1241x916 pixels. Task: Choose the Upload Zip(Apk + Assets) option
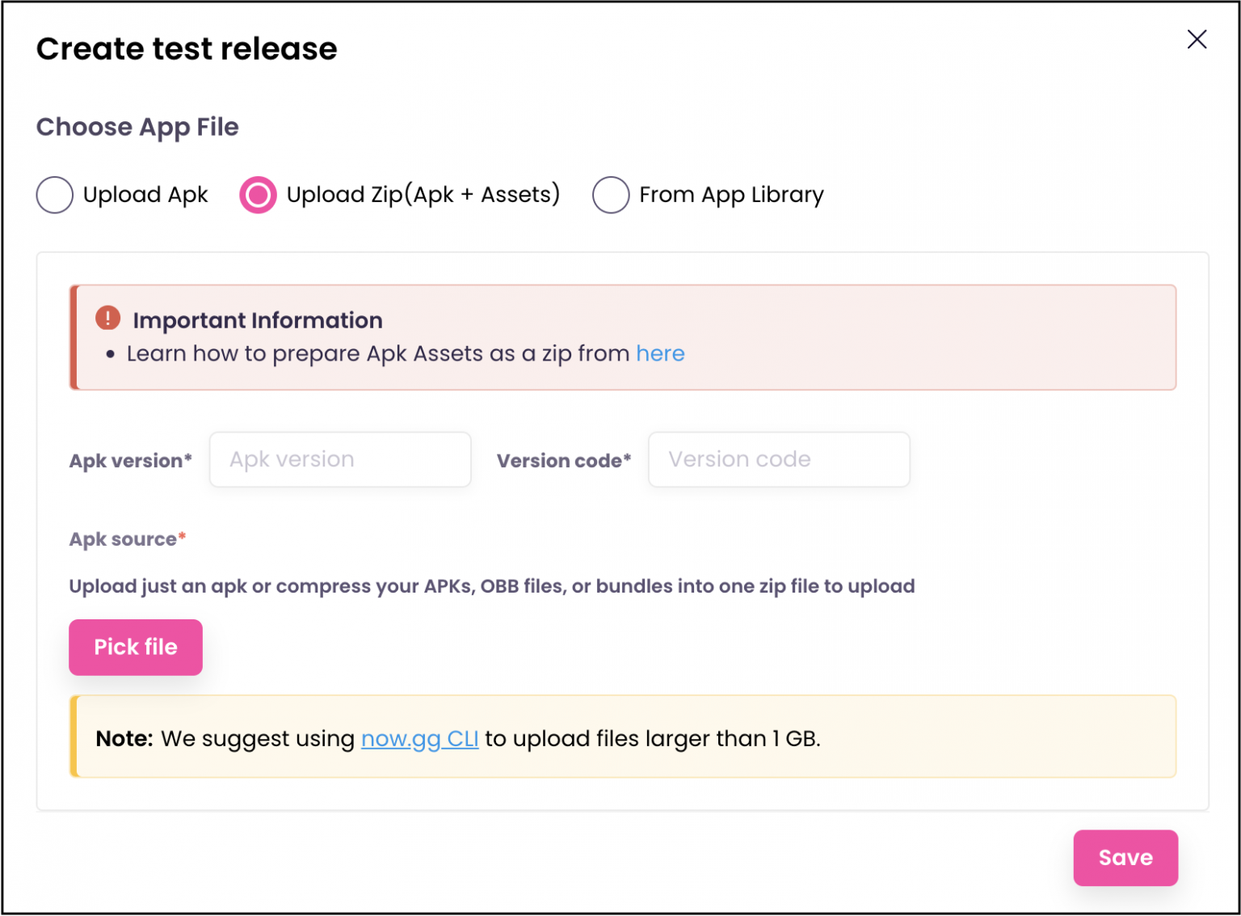[259, 195]
